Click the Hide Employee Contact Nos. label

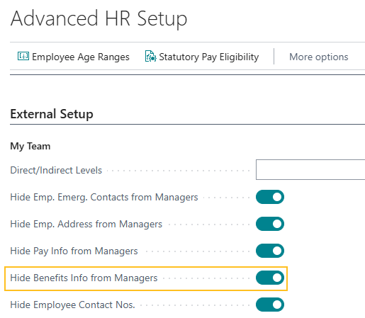point(72,305)
